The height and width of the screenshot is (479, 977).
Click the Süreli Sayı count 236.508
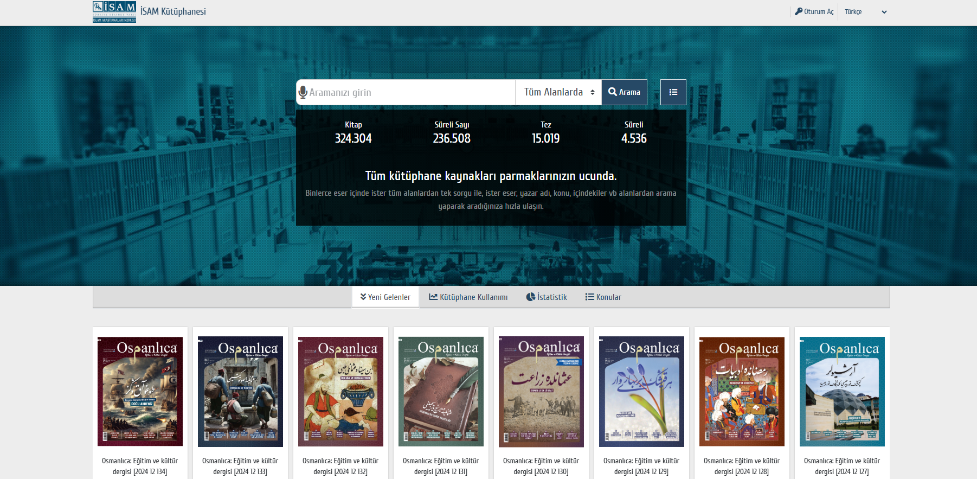[452, 138]
